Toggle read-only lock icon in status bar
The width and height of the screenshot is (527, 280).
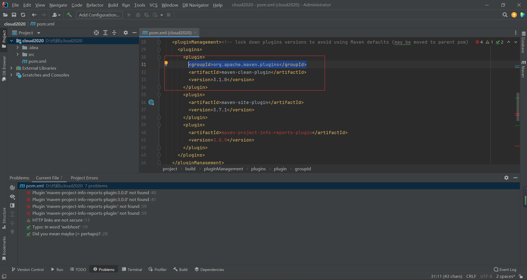coord(521,276)
